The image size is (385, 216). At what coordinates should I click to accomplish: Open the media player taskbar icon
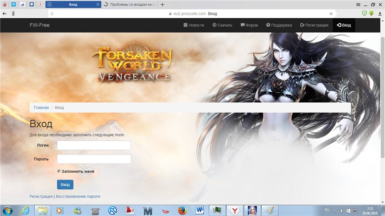(59, 211)
